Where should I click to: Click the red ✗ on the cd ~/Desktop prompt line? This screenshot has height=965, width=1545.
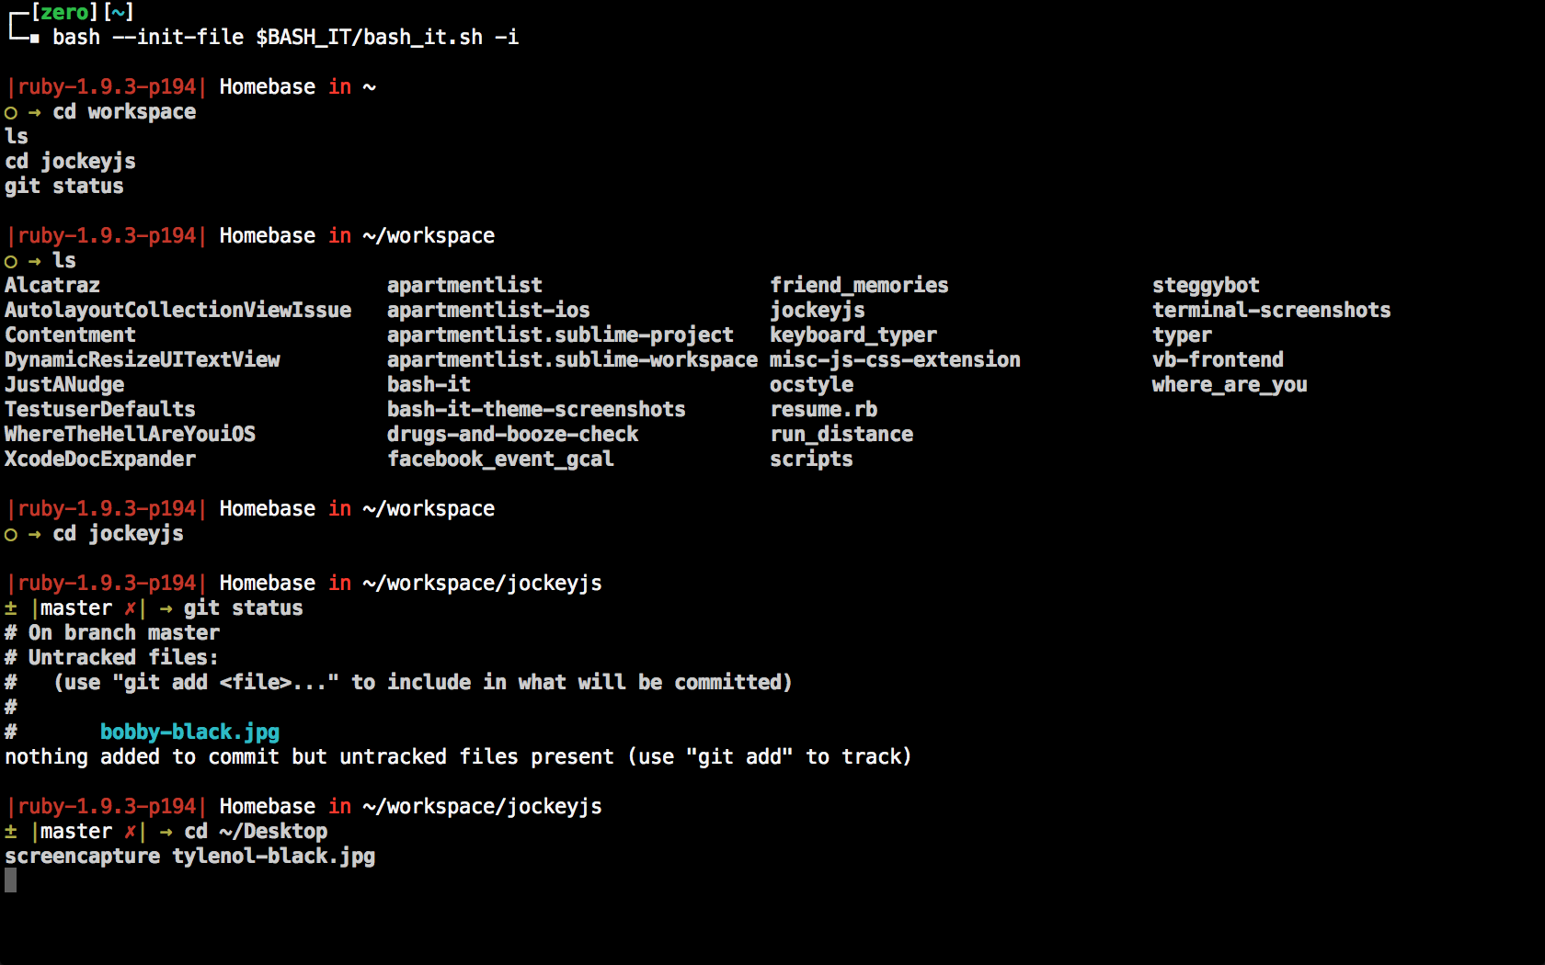click(x=131, y=832)
